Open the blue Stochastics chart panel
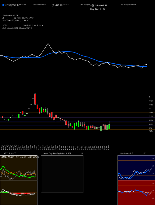155x205 pixels. [136, 168]
